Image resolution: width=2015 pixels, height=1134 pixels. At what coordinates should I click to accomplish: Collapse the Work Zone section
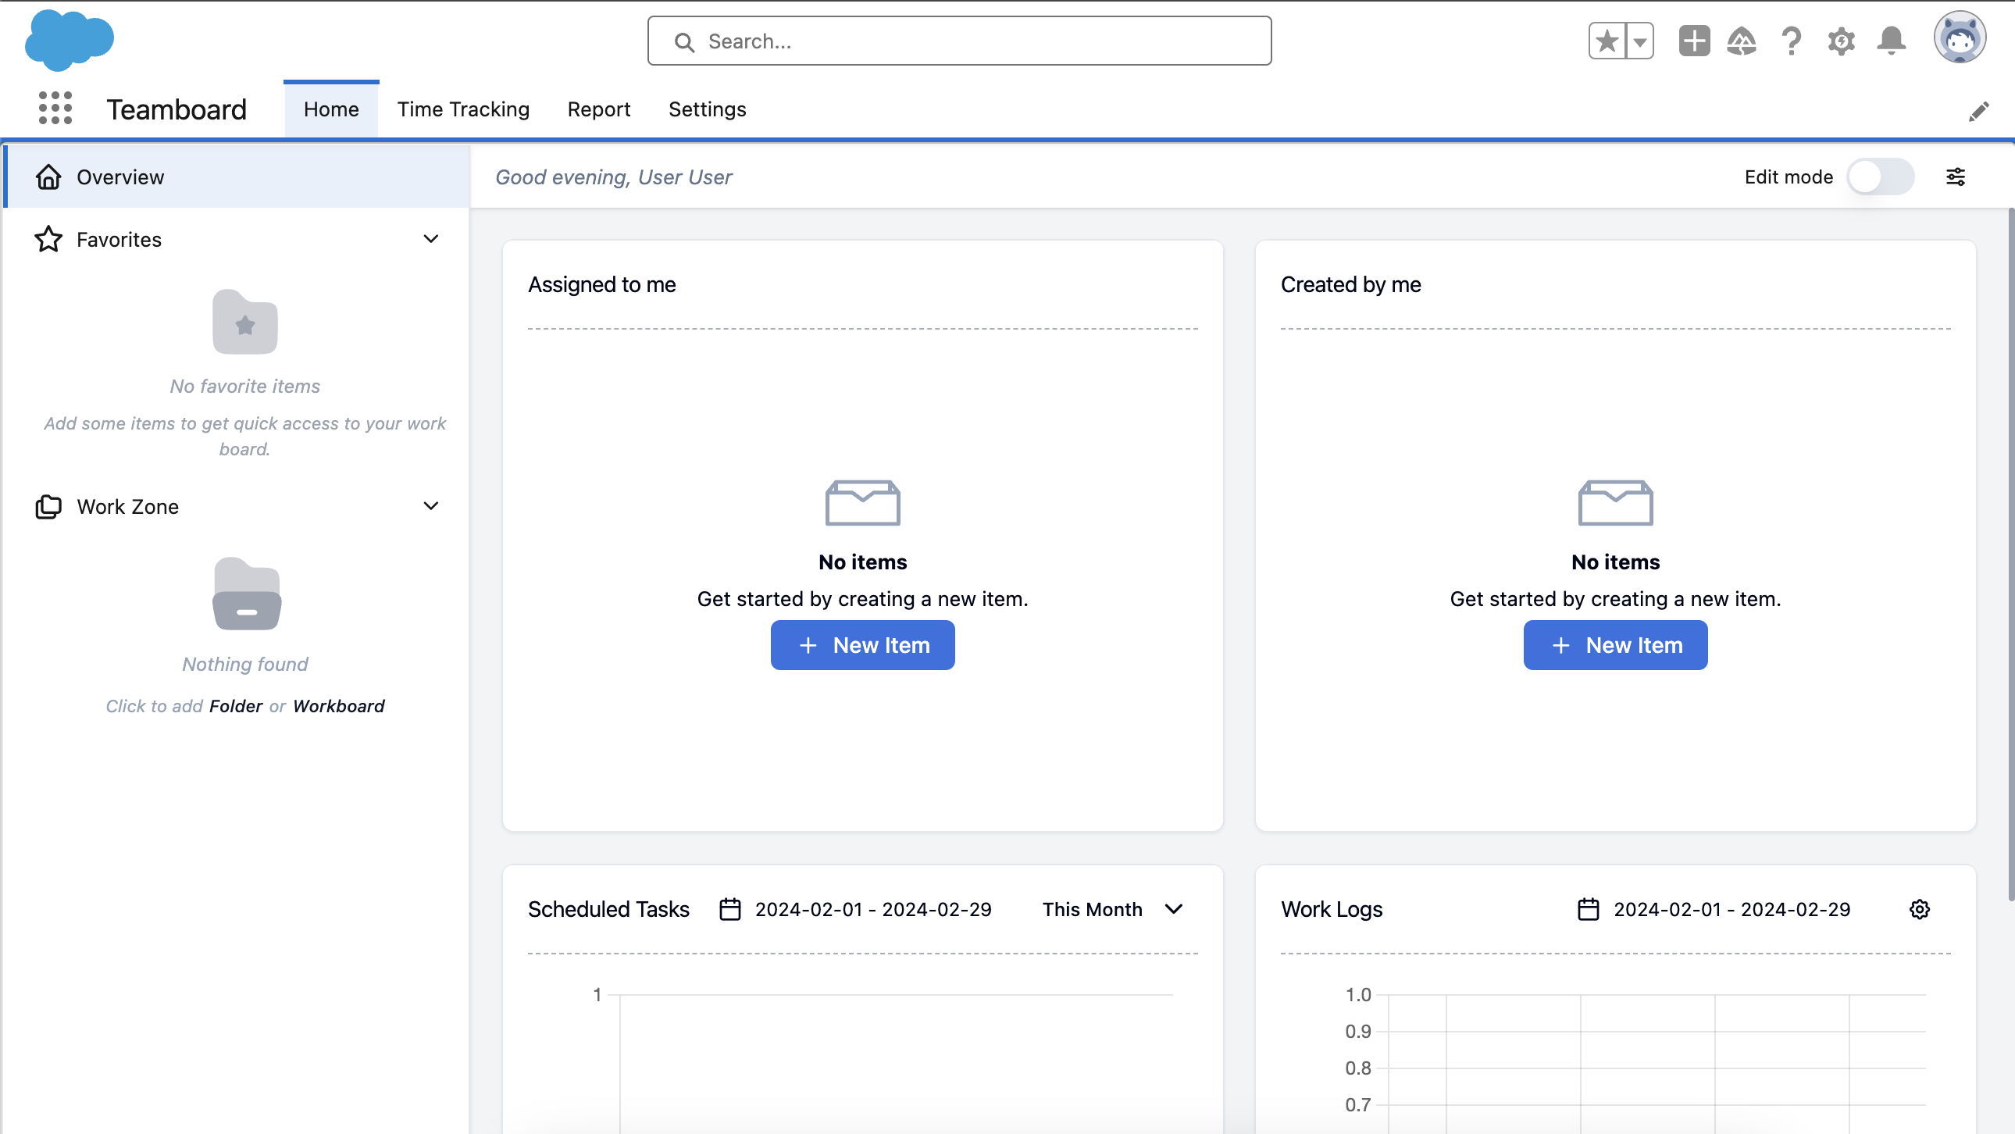coord(430,506)
